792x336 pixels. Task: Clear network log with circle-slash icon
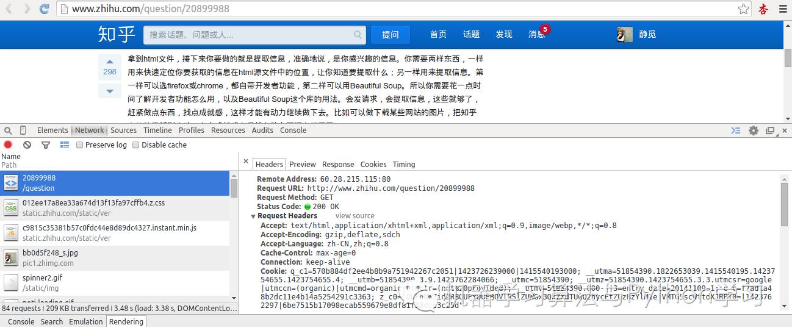click(x=27, y=145)
